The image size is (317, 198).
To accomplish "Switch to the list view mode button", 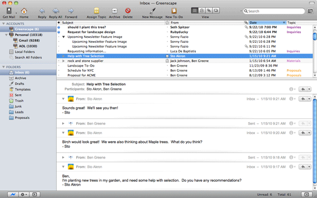I will pos(195,10).
